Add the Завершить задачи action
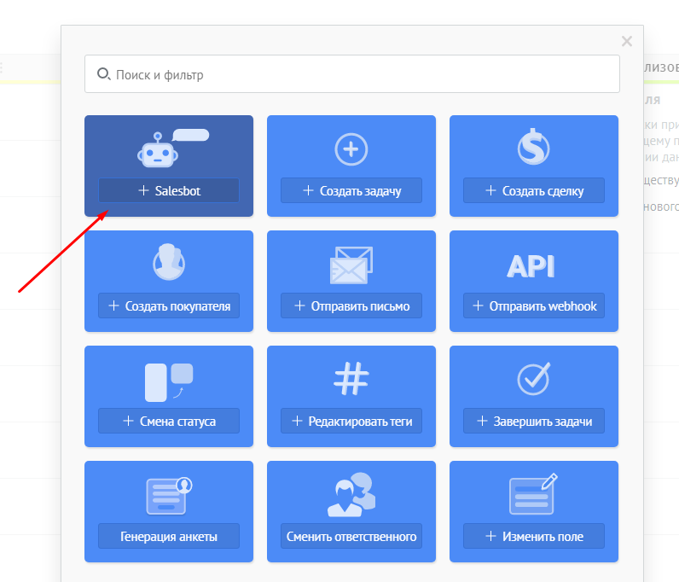This screenshot has height=582, width=679. 533,421
